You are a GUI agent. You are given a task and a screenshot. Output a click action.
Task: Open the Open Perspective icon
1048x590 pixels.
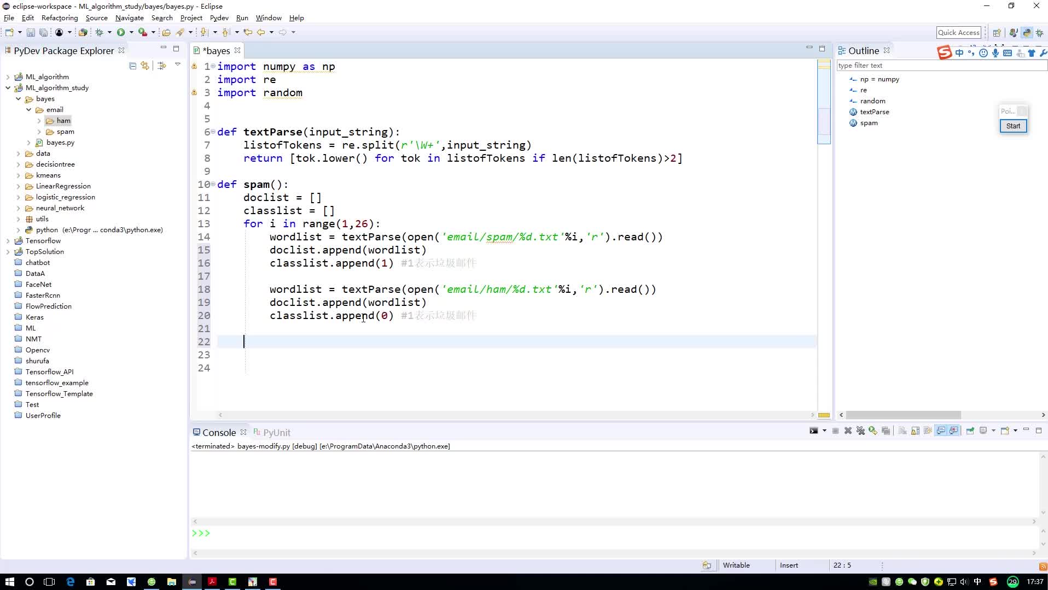pyautogui.click(x=997, y=33)
